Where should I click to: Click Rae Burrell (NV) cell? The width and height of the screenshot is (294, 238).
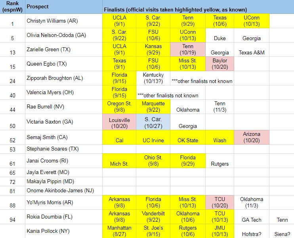coord(64,106)
